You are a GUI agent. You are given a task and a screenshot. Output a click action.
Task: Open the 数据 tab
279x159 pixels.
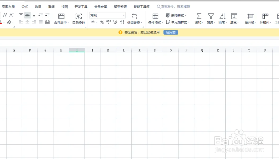(38, 7)
